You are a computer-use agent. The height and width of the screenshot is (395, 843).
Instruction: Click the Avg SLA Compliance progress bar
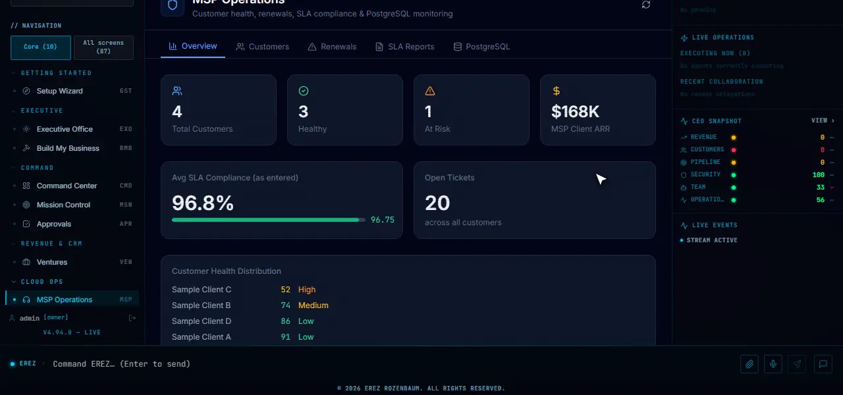[269, 220]
